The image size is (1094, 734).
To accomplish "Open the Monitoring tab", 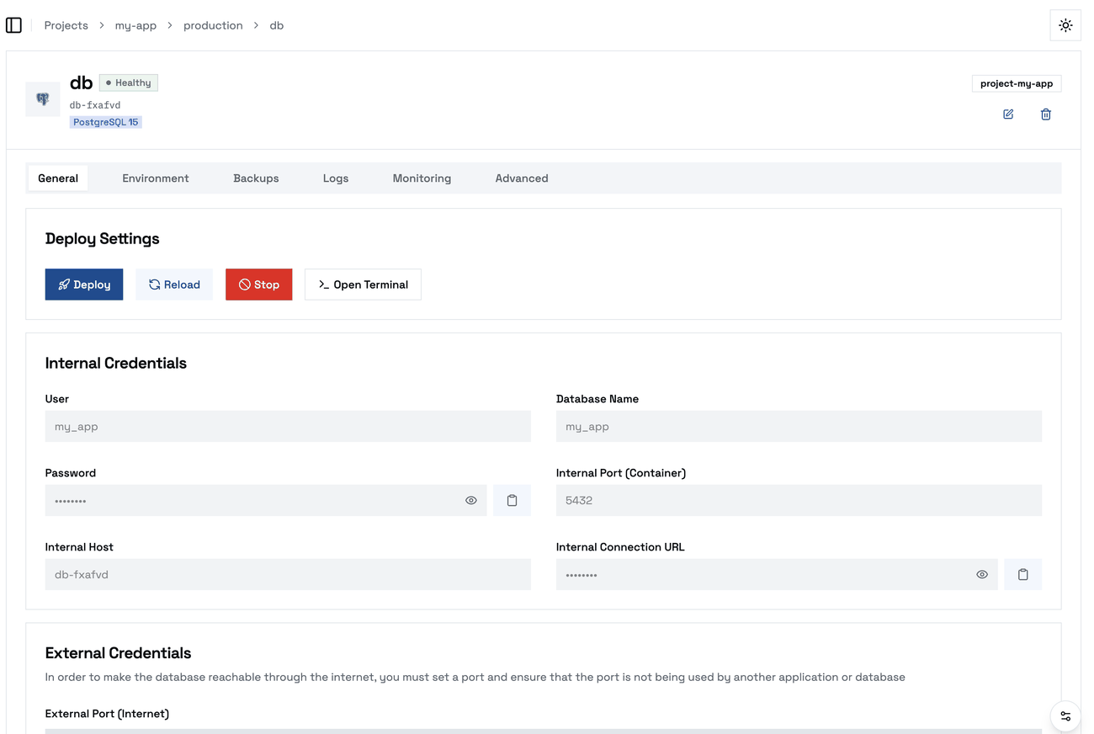I will coord(422,178).
